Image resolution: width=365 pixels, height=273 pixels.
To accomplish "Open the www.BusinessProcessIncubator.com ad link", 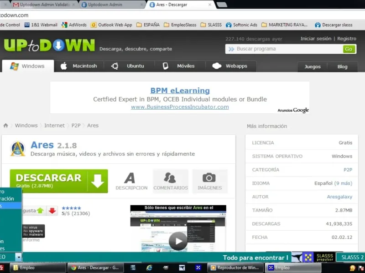I will tap(180, 107).
